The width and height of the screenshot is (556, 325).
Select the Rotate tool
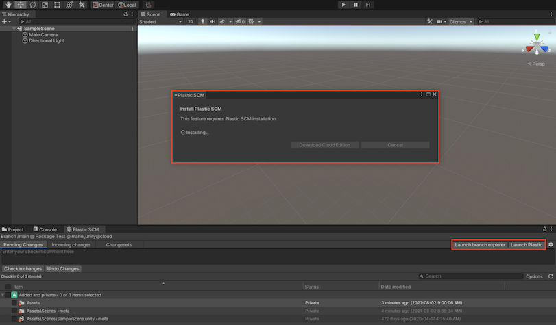pos(32,5)
